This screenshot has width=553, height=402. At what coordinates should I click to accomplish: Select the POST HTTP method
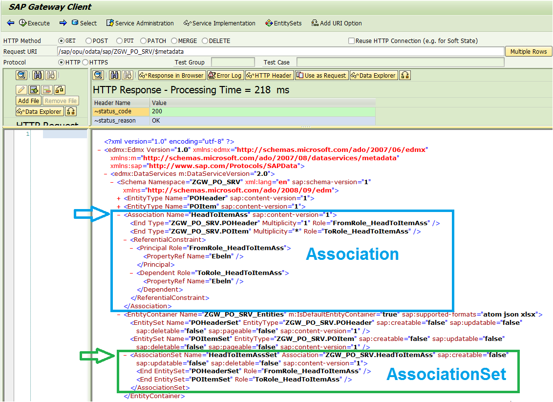point(89,41)
